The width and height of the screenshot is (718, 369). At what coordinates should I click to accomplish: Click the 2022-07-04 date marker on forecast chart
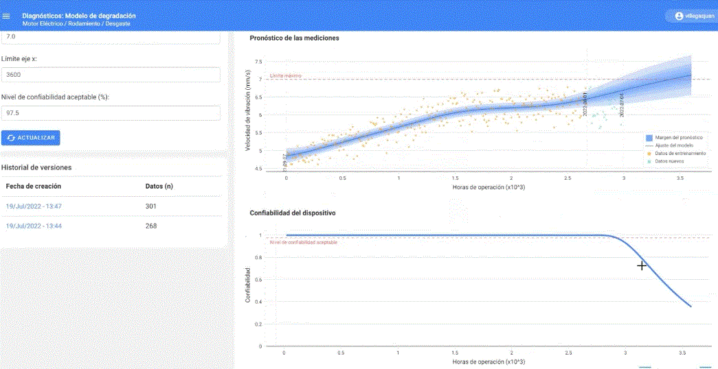[622, 106]
